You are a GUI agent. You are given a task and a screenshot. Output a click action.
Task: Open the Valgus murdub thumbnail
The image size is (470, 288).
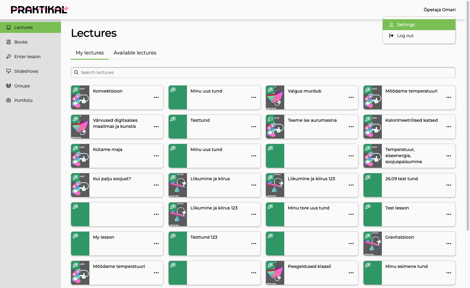coord(275,97)
